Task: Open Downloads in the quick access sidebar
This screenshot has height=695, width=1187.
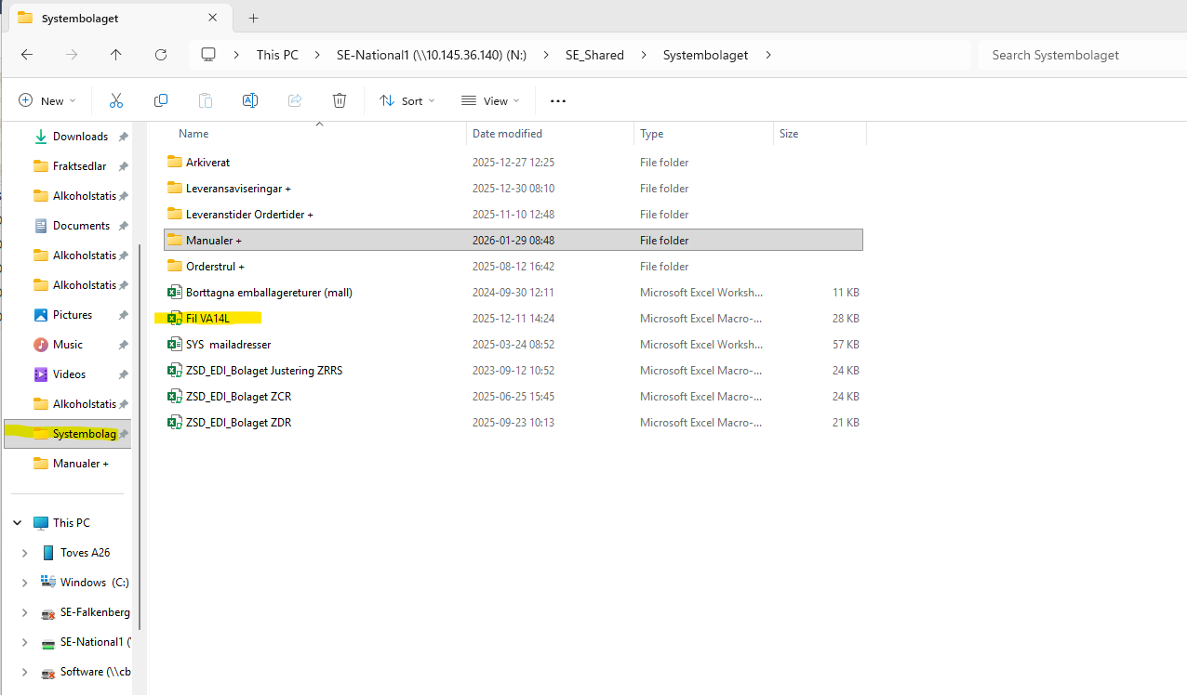Action: pos(80,137)
